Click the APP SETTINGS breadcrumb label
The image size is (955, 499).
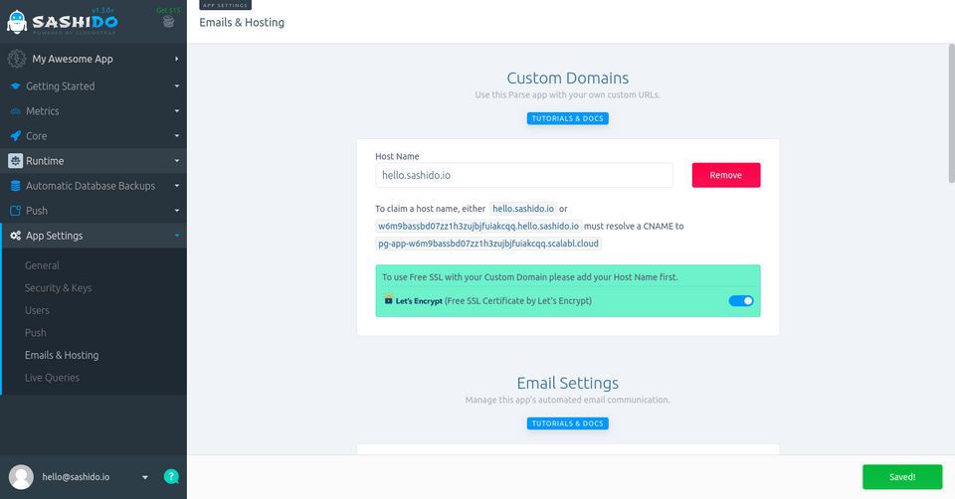[226, 5]
